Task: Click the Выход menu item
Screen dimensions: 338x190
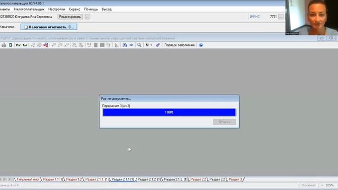Action: pos(107,9)
